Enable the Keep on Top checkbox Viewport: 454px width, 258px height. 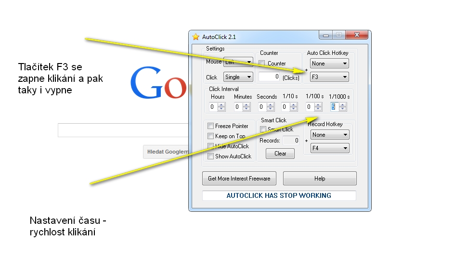210,136
